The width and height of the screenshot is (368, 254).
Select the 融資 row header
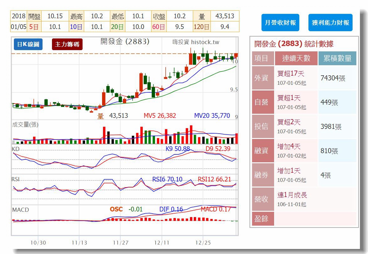pyautogui.click(x=263, y=150)
